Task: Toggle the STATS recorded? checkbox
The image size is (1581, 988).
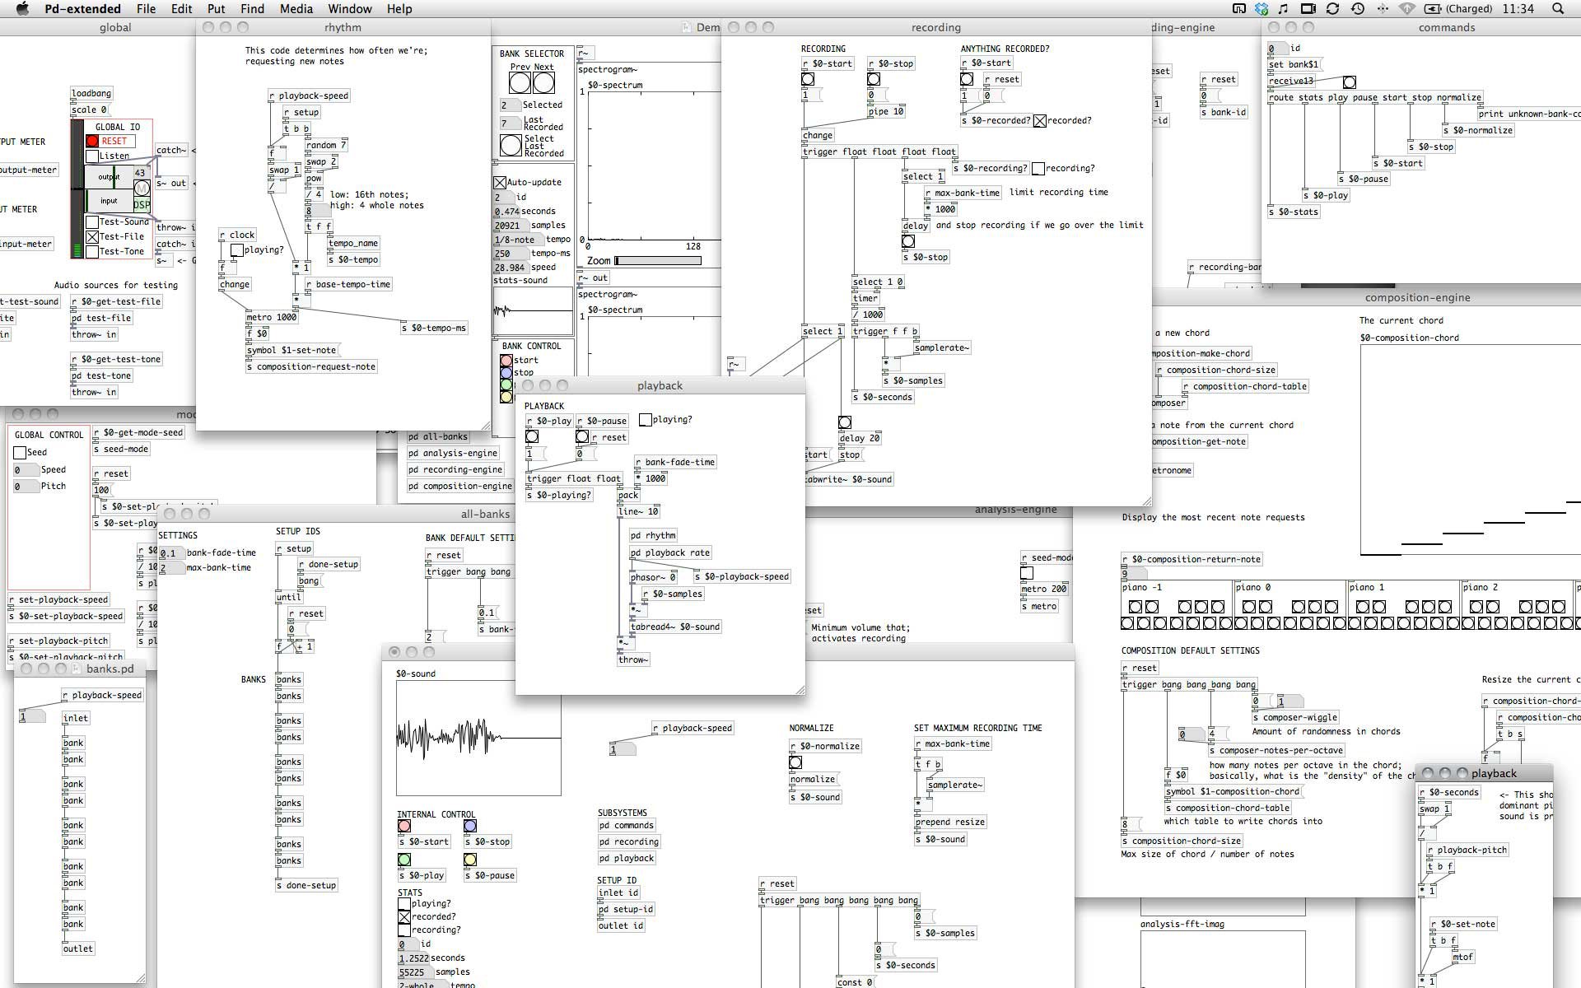Action: 404,917
